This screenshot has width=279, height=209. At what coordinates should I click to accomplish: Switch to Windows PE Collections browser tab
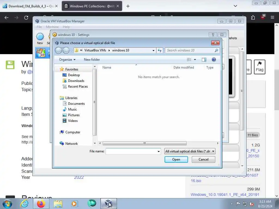(x=92, y=6)
